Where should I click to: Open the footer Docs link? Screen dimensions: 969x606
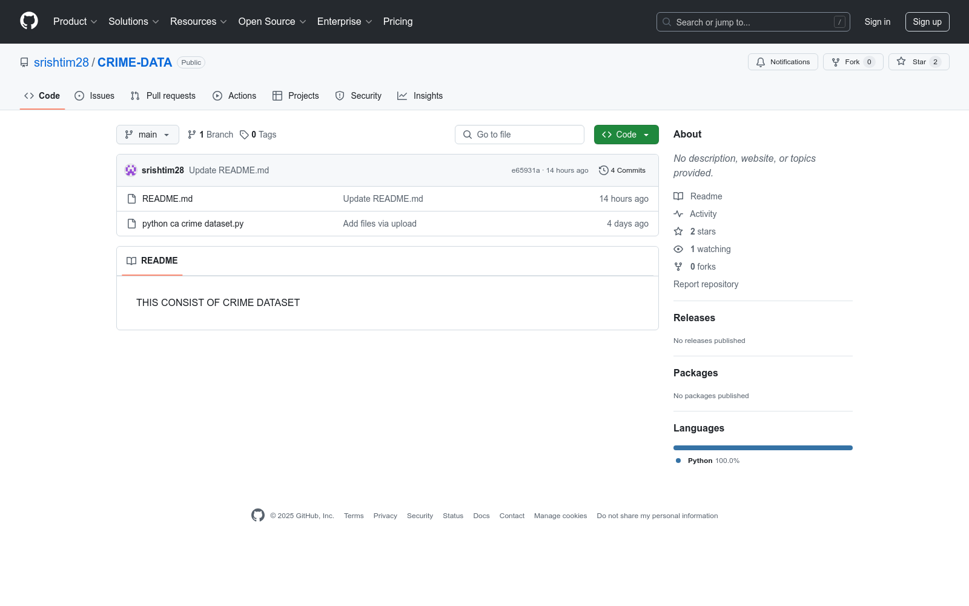click(x=481, y=516)
